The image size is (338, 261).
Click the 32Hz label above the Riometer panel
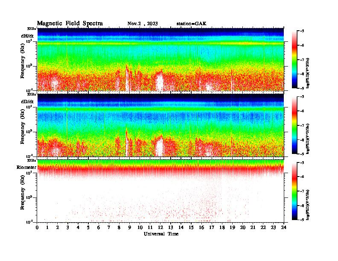click(32, 160)
